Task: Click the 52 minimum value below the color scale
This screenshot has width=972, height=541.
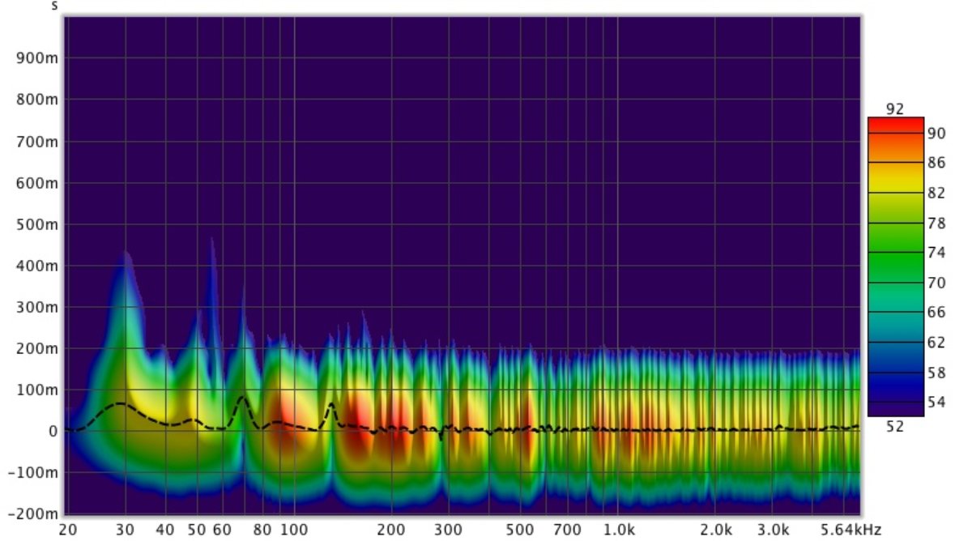Action: pyautogui.click(x=895, y=427)
